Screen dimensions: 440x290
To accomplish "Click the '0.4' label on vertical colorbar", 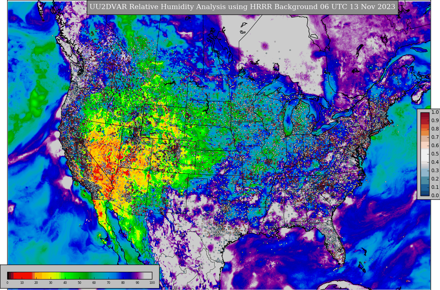I will tap(435, 162).
